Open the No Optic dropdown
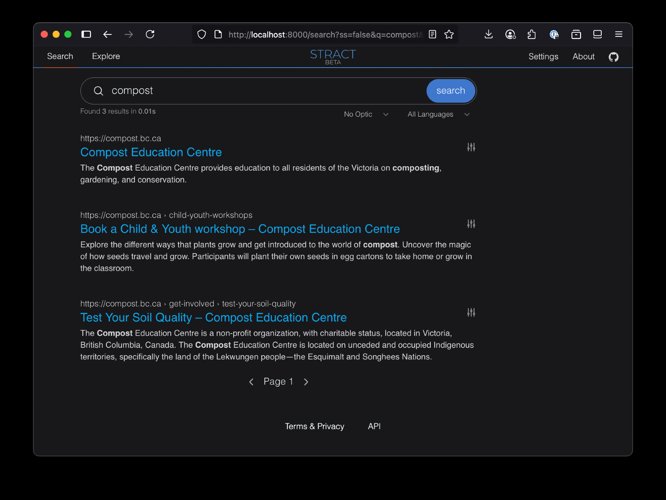Screen dimensions: 666x500 pyautogui.click(x=366, y=114)
